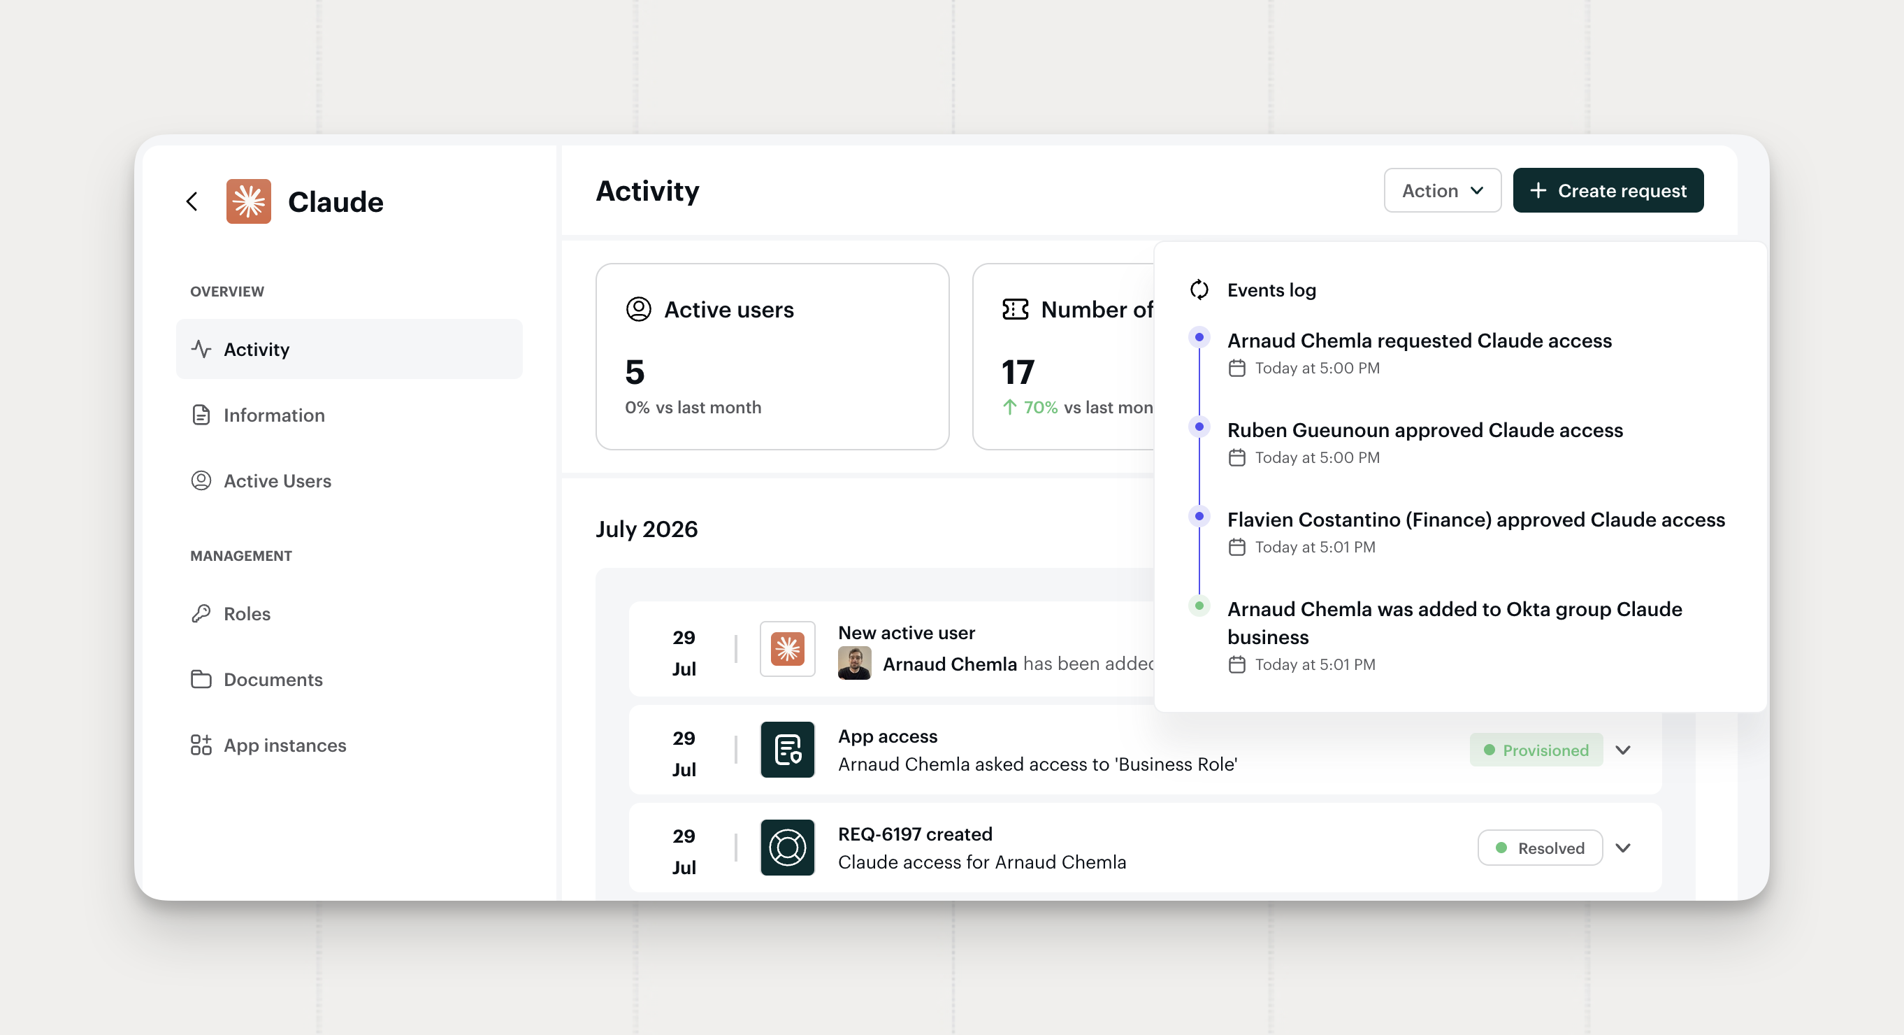This screenshot has width=1904, height=1035.
Task: Click the Create request button
Action: point(1608,191)
